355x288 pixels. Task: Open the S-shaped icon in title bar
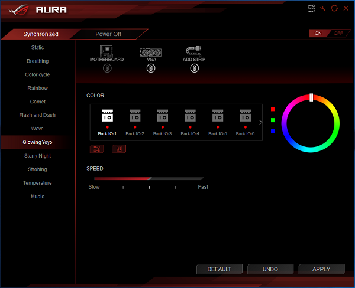pyautogui.click(x=311, y=9)
